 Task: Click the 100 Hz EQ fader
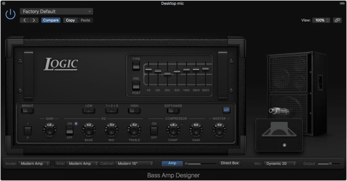point(158,71)
